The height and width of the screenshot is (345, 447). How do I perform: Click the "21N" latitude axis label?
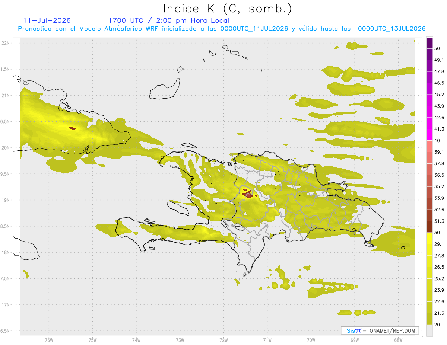point(6,96)
